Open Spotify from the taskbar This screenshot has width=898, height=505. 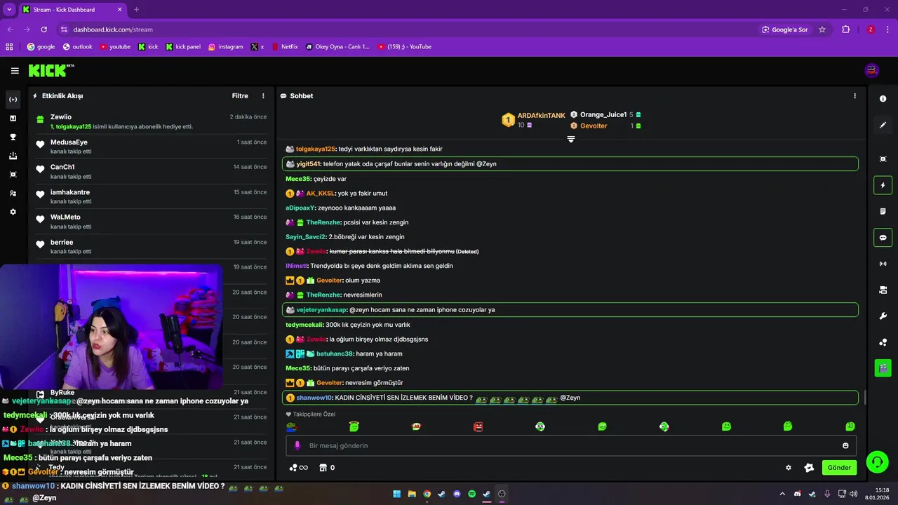471,494
